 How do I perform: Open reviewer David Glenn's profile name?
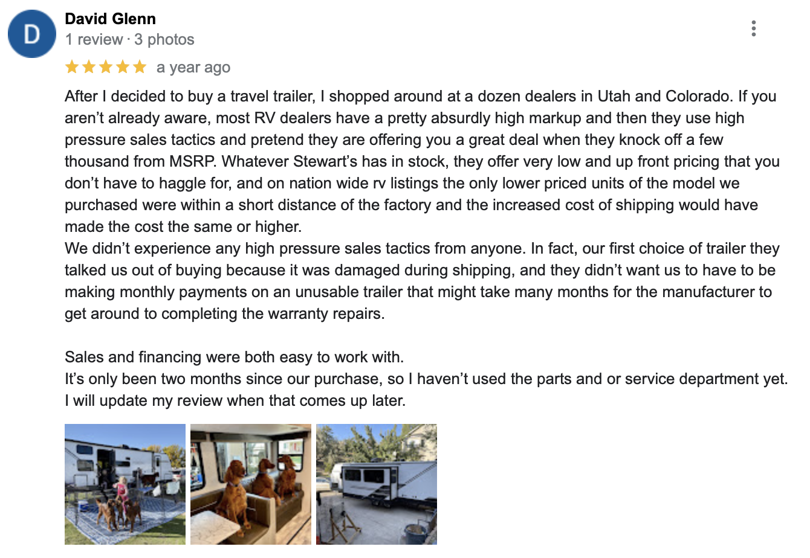110,19
